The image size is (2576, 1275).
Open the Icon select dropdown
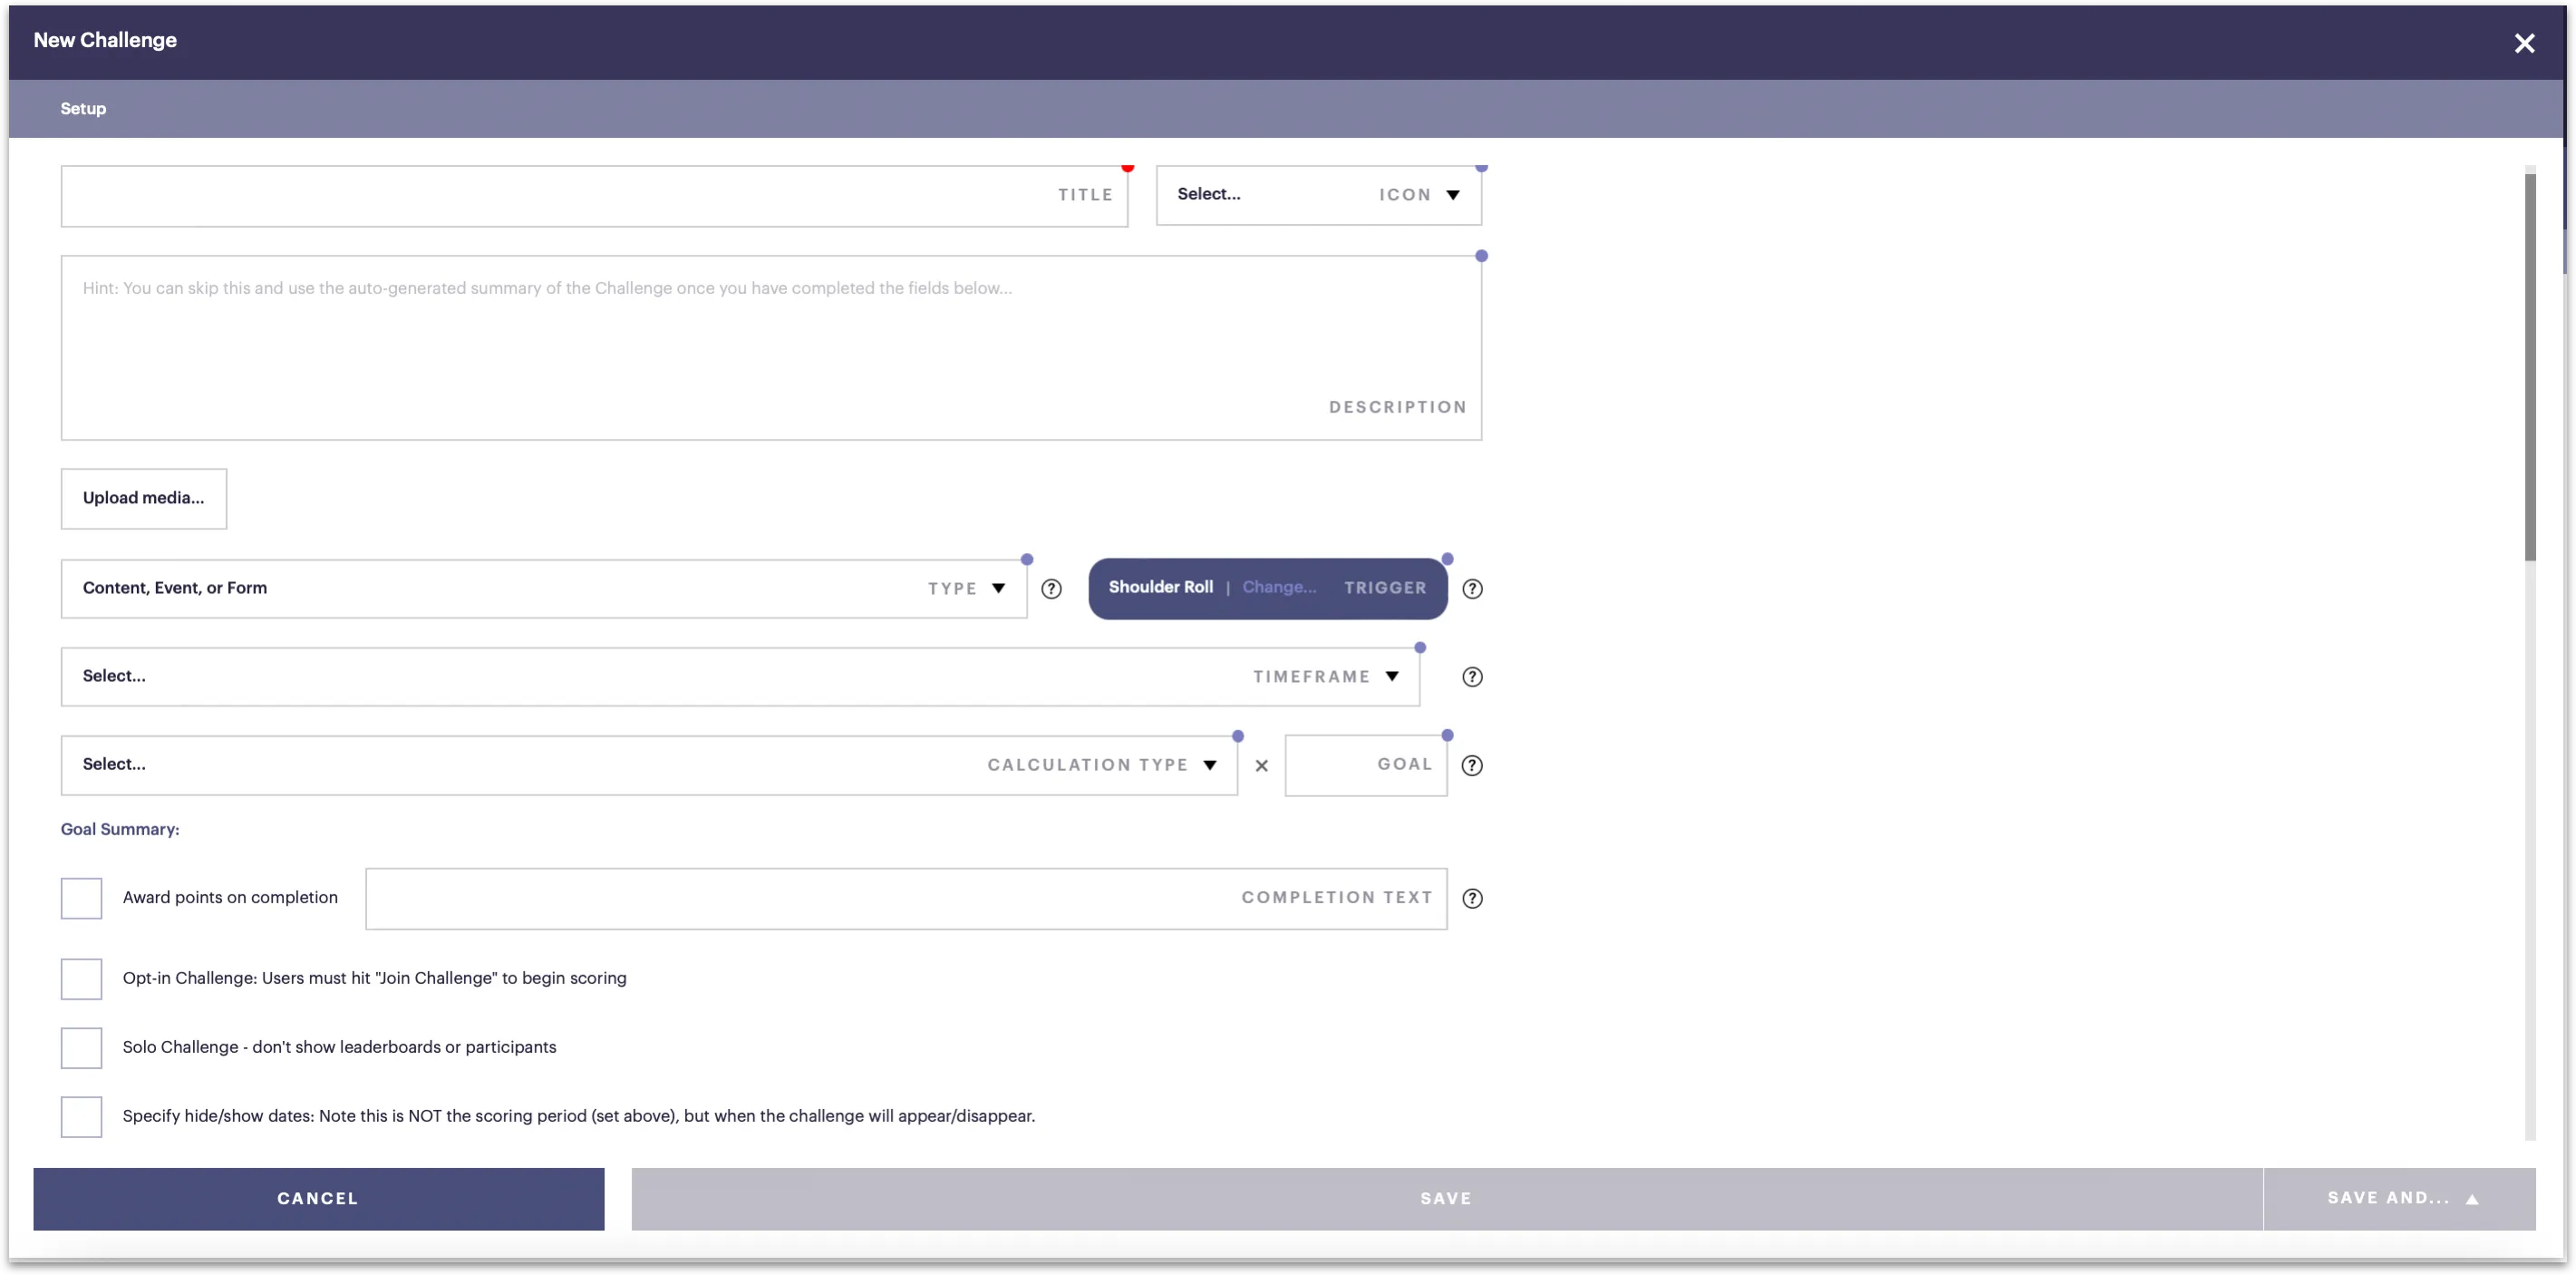point(1319,195)
